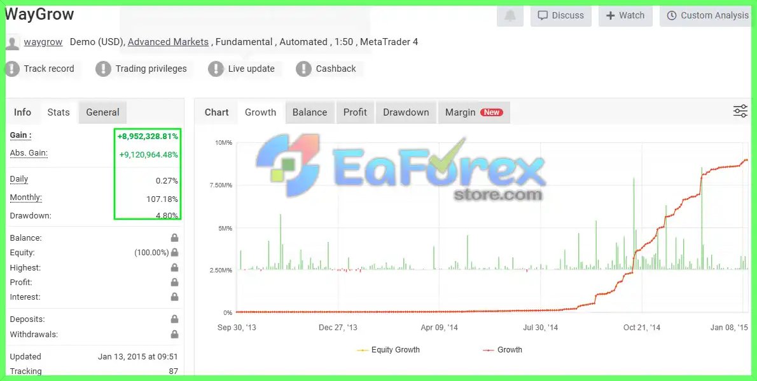
Task: Click the Deposits lock icon
Action: 174,319
